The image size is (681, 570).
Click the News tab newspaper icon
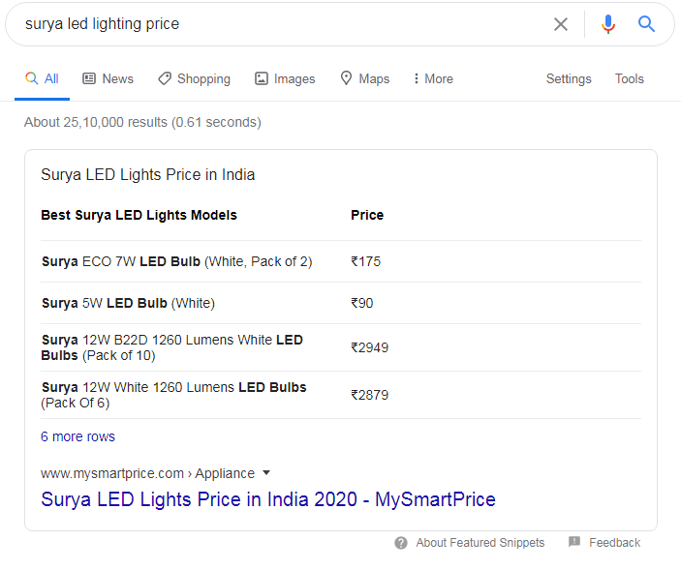coord(89,78)
